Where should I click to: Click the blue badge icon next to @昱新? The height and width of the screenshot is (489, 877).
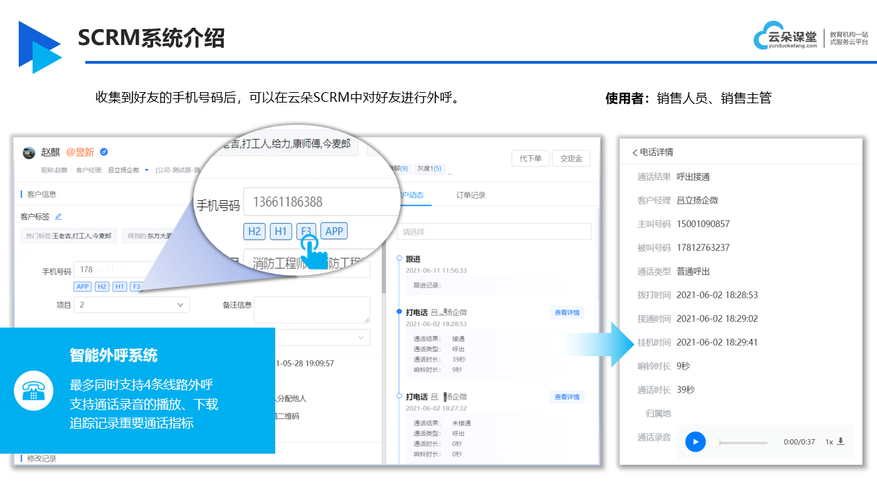click(104, 152)
